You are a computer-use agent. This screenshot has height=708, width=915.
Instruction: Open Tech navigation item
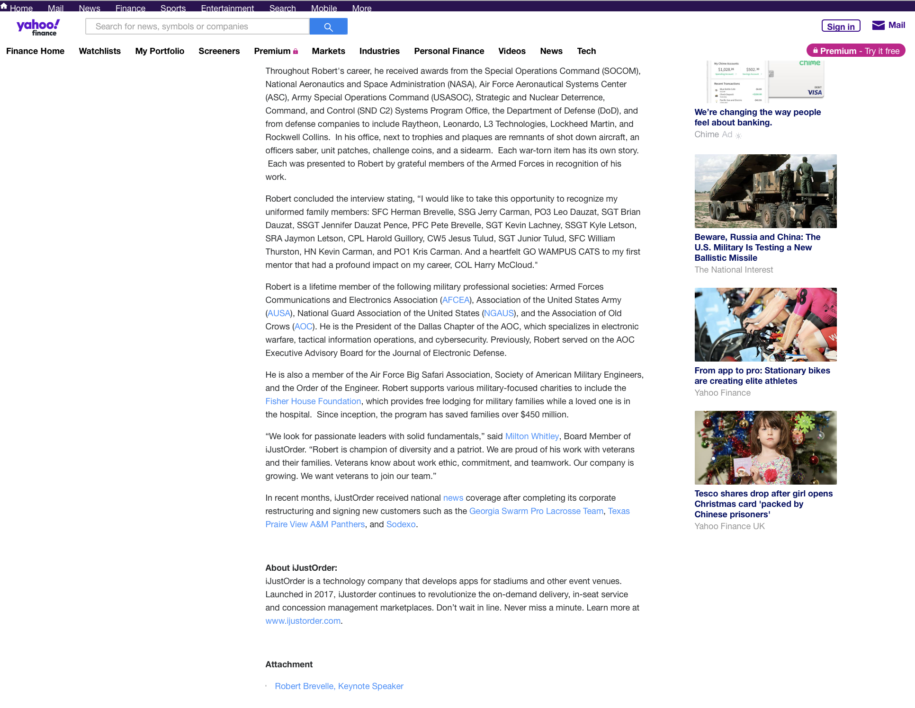586,51
